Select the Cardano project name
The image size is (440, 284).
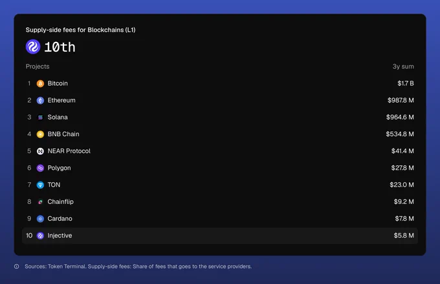60,219
